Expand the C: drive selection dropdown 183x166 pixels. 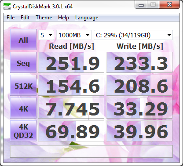[133, 35]
